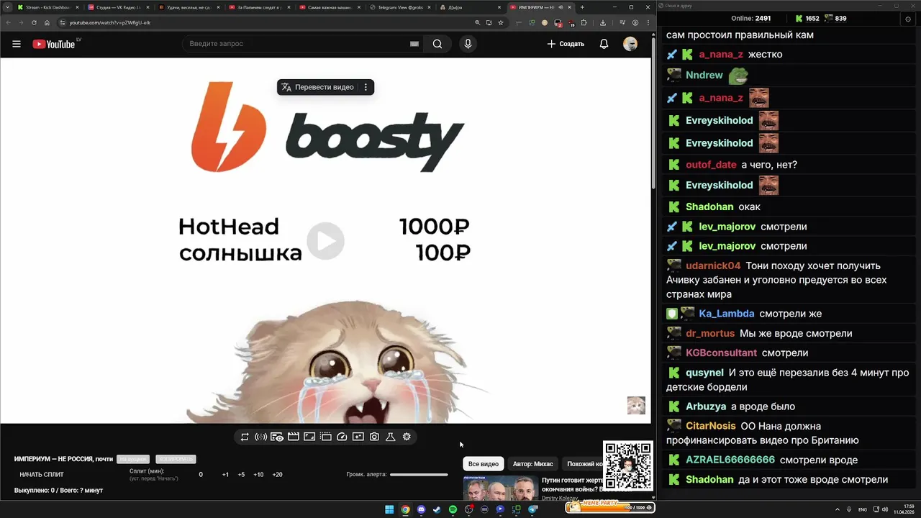Open Spotify from the taskbar
The image size is (921, 518).
(453, 509)
